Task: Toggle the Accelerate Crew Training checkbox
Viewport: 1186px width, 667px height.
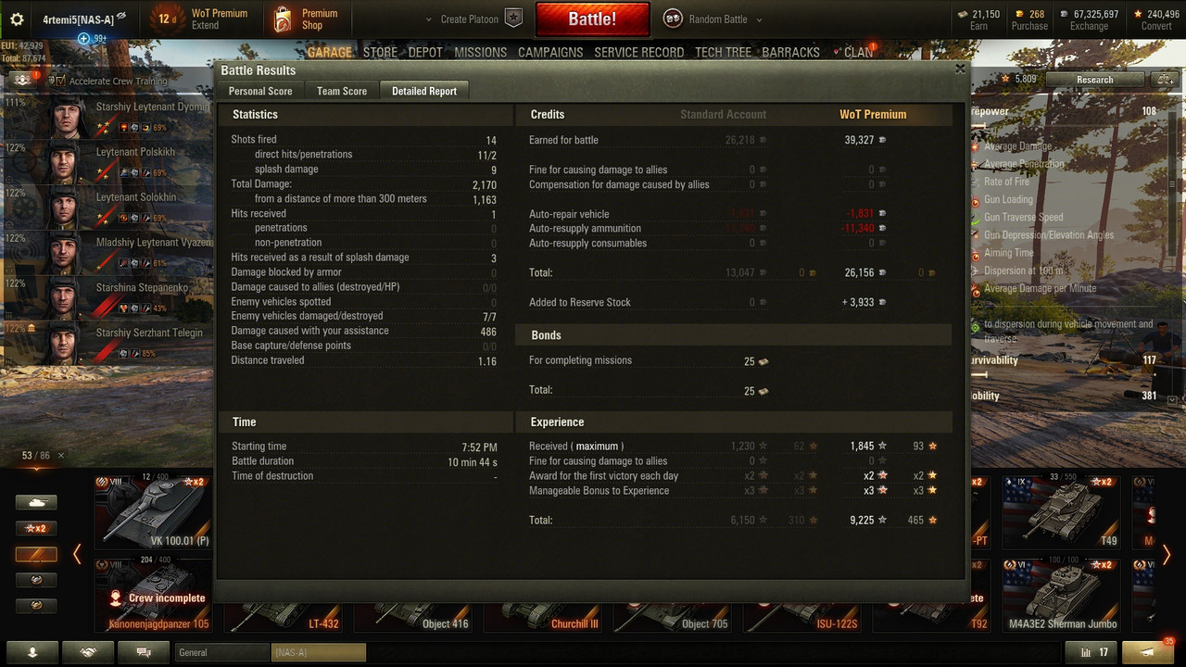Action: click(61, 82)
